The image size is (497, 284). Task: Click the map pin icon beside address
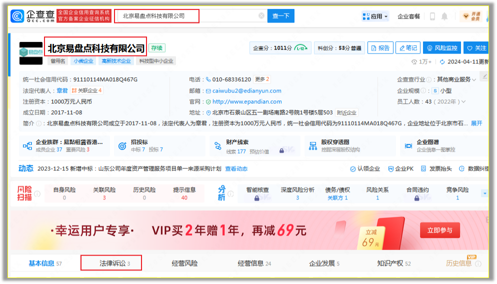point(208,113)
